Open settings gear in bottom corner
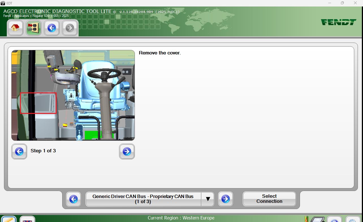 coord(353,219)
